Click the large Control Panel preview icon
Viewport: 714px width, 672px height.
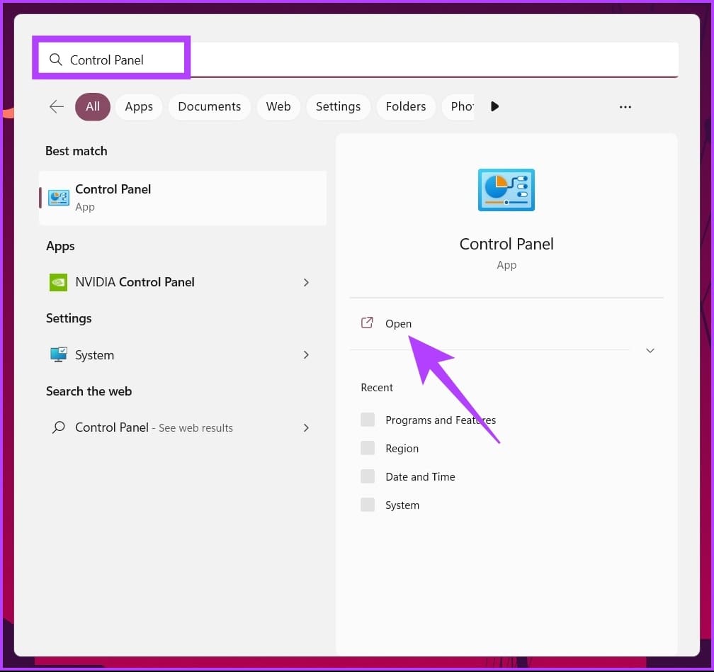tap(506, 190)
